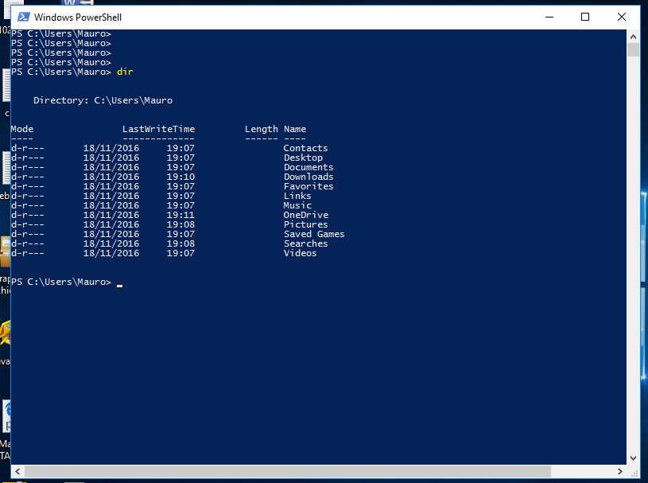Viewport: 648px width, 483px height.
Task: Click the 'Documents' folder name
Action: point(308,167)
